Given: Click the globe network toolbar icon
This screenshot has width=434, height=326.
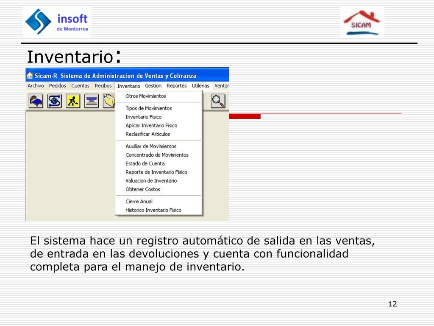Looking at the screenshot, I should tap(55, 101).
